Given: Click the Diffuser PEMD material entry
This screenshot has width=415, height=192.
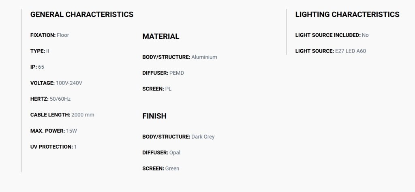Looking at the screenshot, I should point(163,73).
